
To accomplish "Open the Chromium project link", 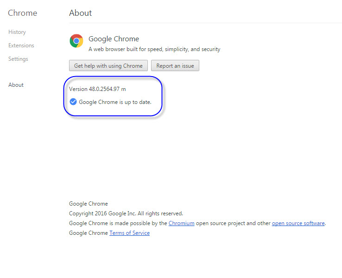I will [181, 223].
